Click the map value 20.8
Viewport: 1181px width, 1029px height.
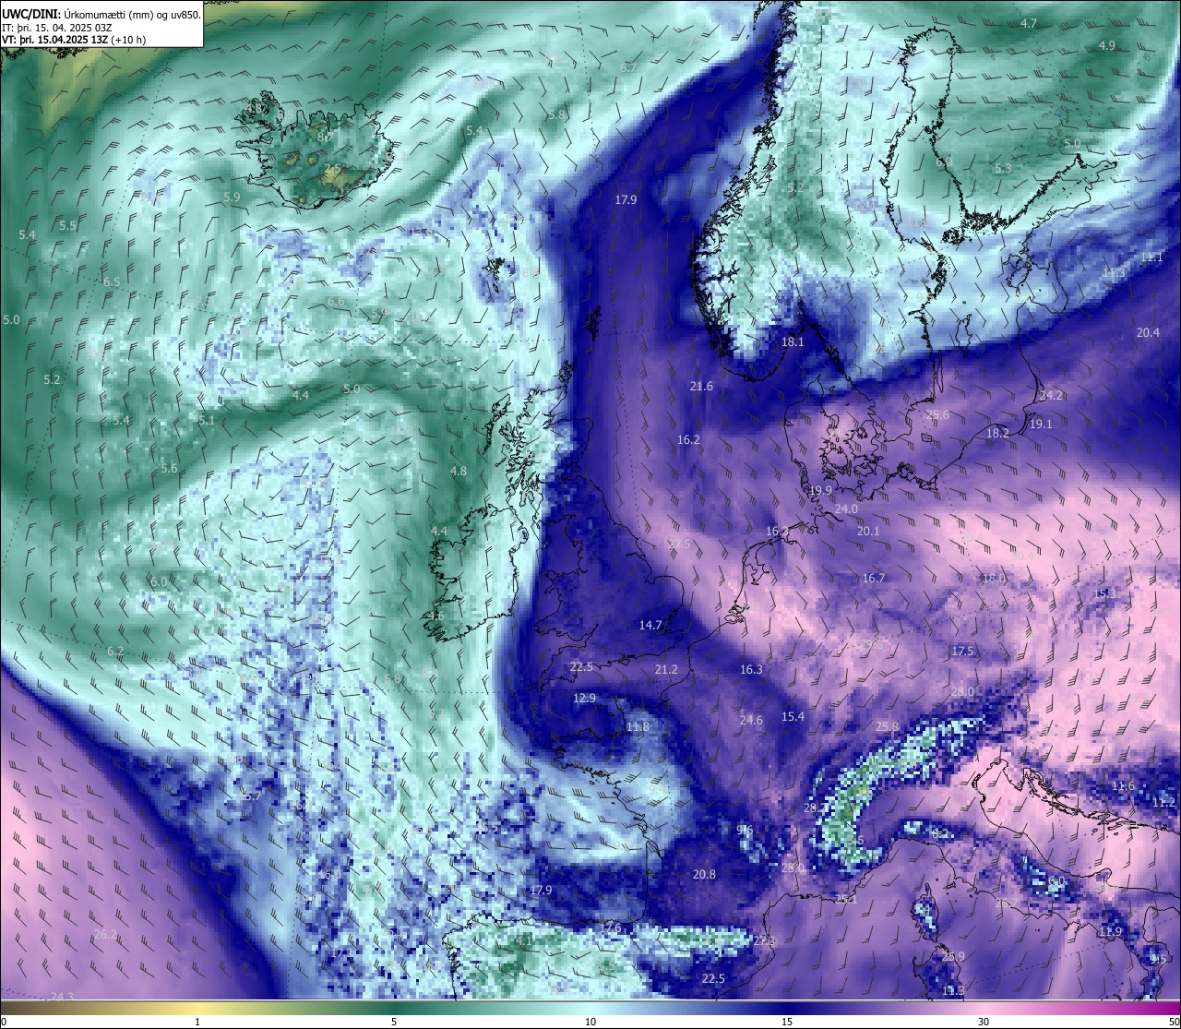[x=704, y=874]
